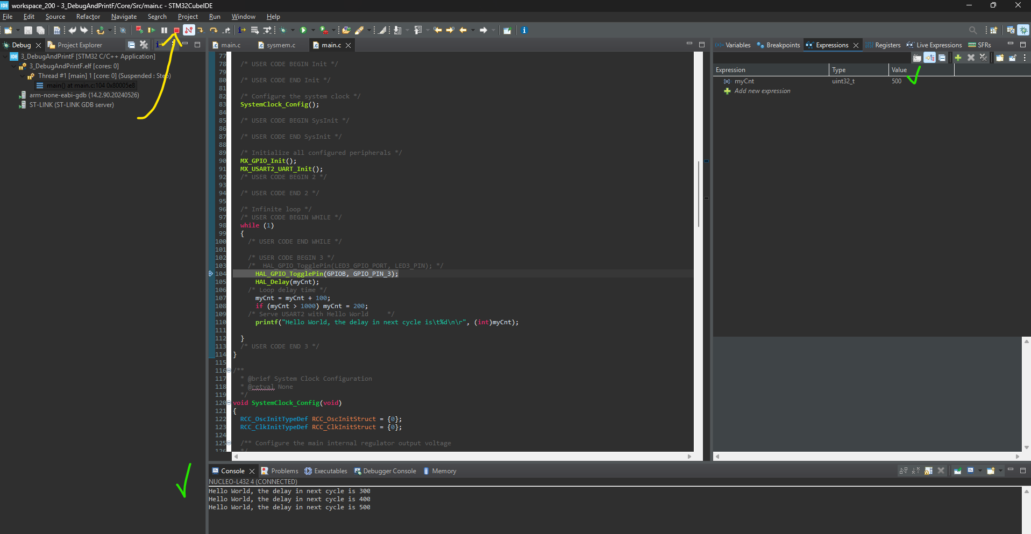Click the editor's horizontal scrollbar track
The width and height of the screenshot is (1031, 534).
(x=463, y=457)
